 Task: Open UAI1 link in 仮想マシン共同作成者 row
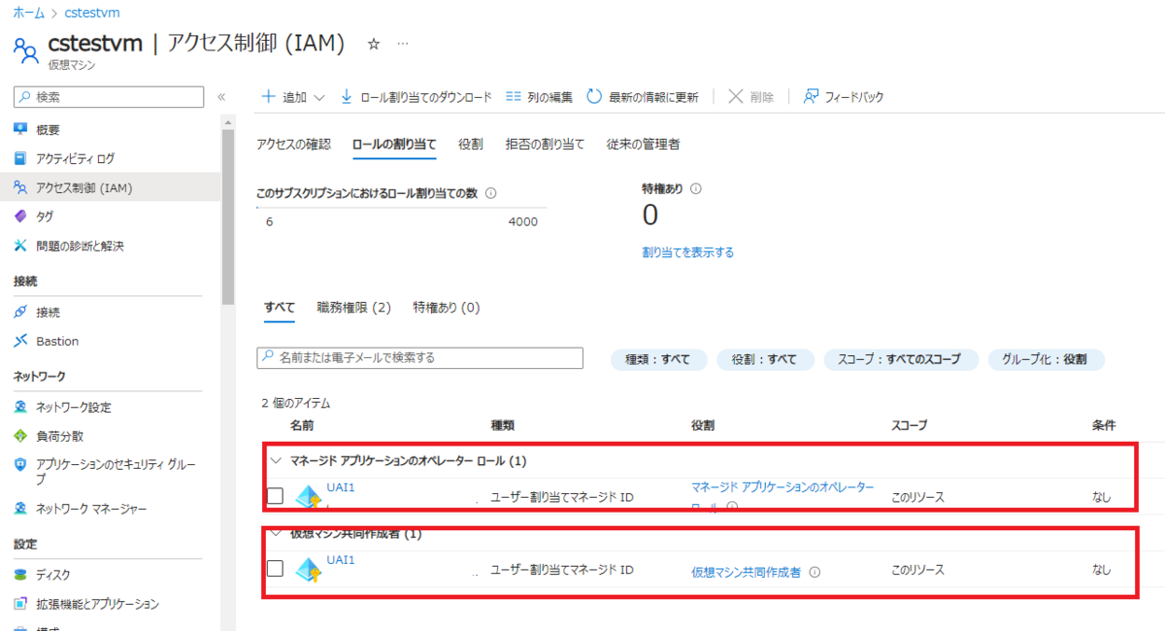(341, 560)
